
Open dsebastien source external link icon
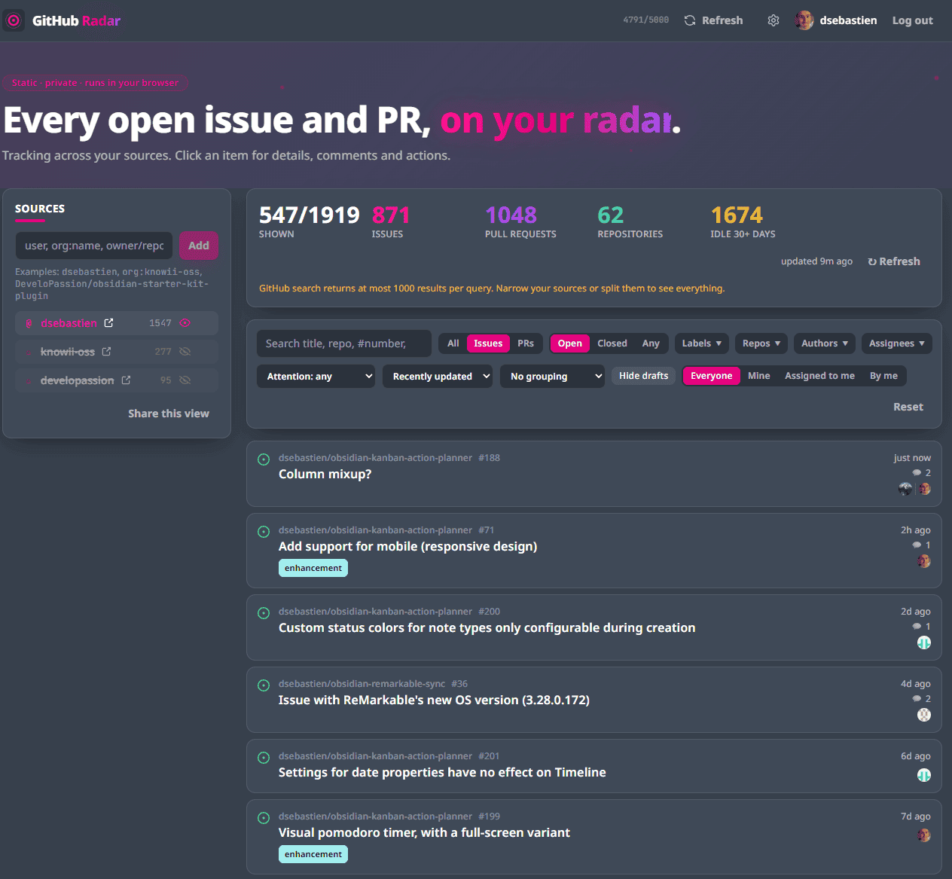(x=108, y=322)
